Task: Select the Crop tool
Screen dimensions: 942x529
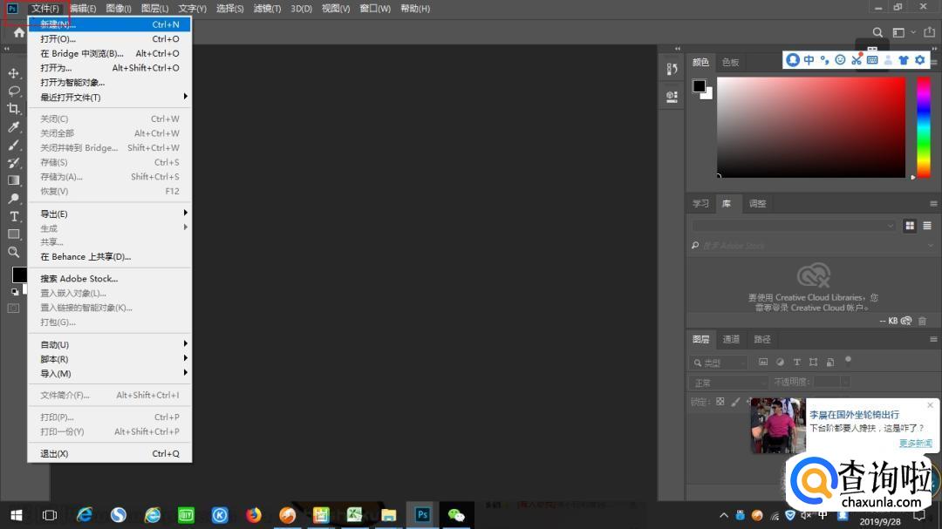Action: [13, 109]
